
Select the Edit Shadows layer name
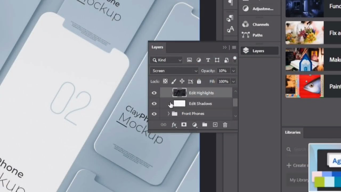point(200,103)
